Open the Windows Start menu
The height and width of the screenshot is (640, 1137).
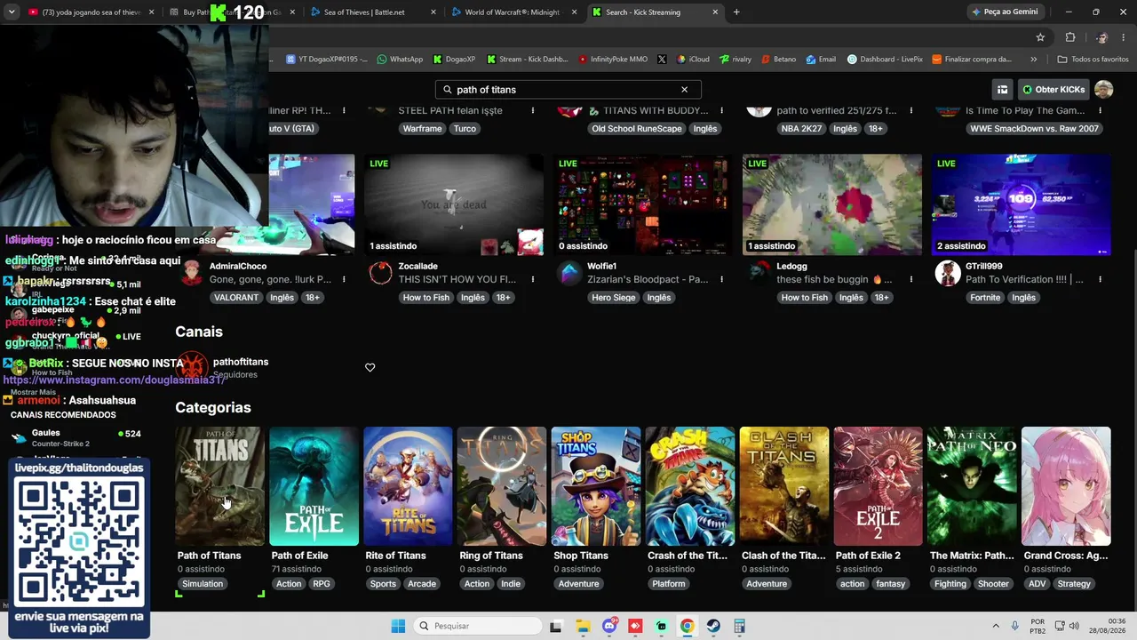coord(398,626)
